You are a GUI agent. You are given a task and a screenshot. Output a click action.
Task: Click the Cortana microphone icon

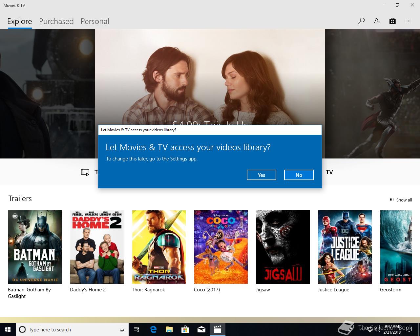pos(122,329)
